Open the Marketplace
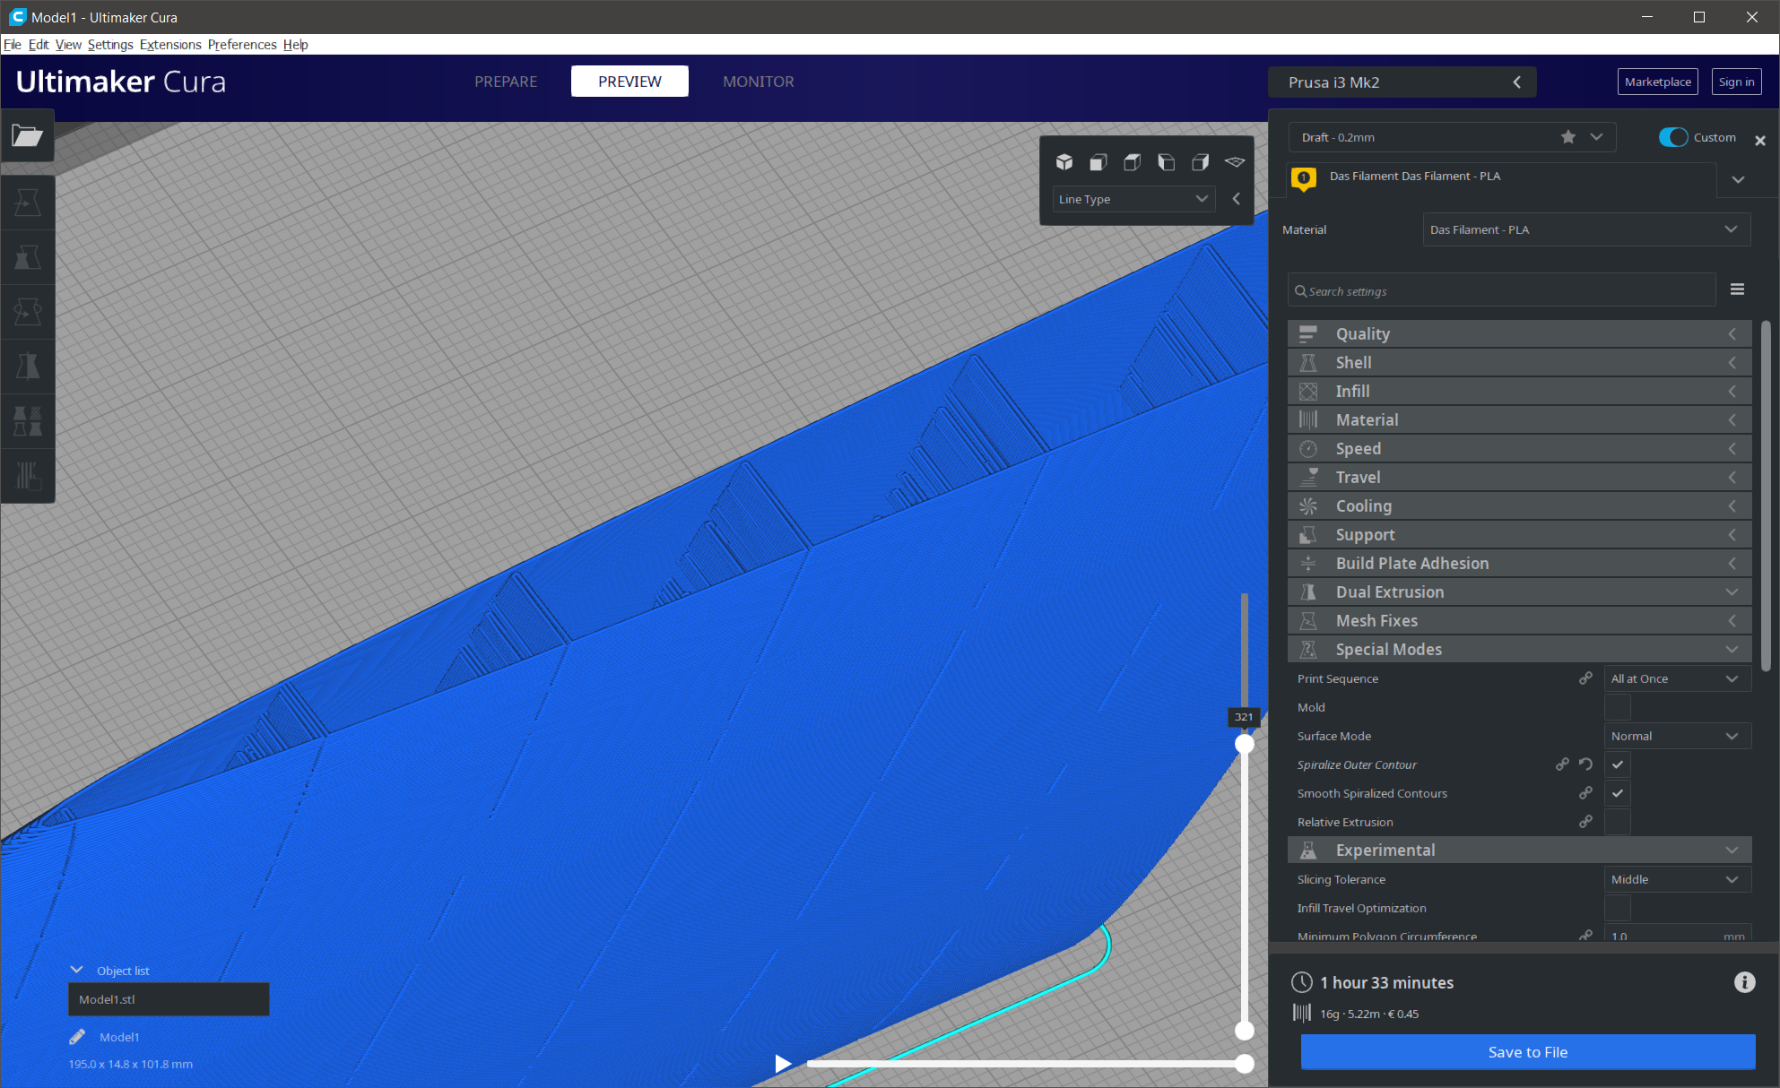The image size is (1780, 1088). (x=1657, y=82)
